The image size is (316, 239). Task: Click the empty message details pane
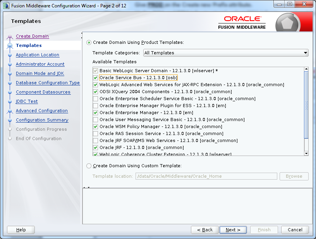click(197, 206)
